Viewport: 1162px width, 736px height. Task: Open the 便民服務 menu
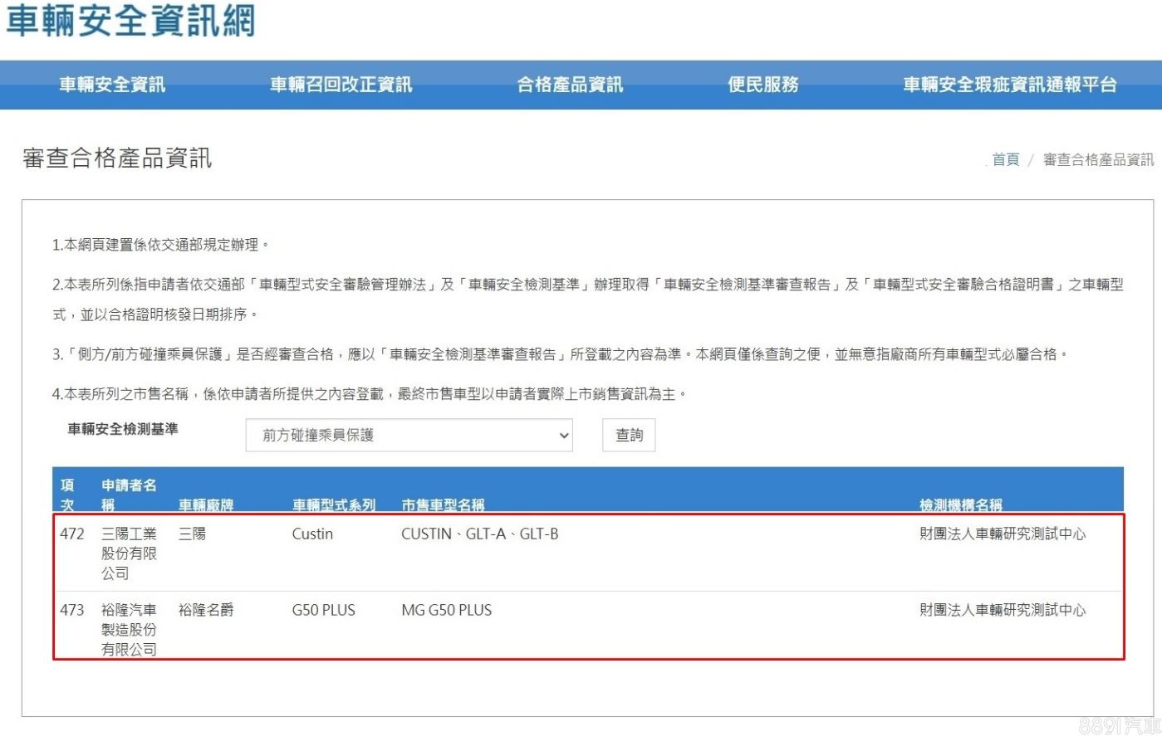click(763, 85)
